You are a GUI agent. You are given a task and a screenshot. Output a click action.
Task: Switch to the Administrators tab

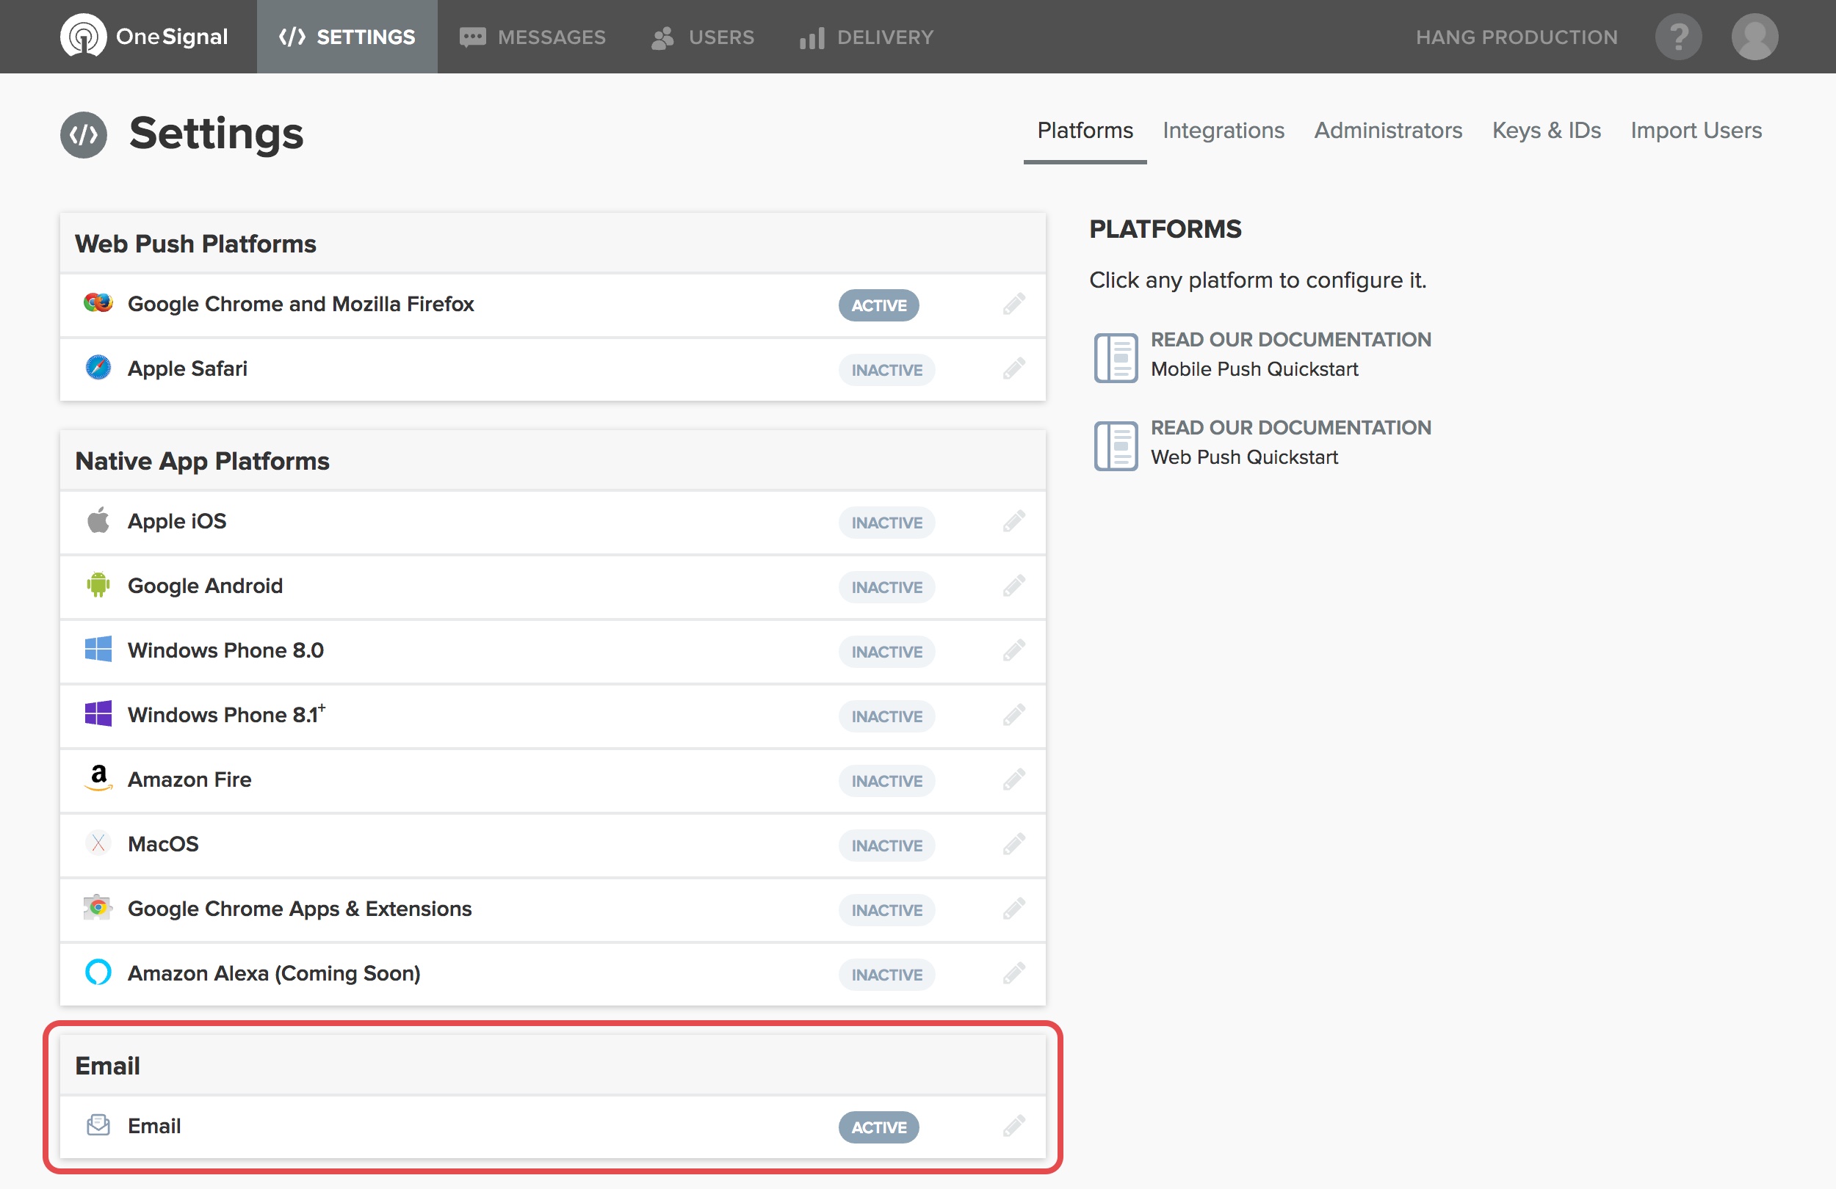pos(1388,131)
